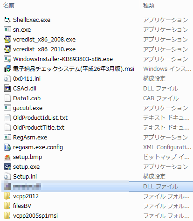Click the OldProductTitle.txt document icon
Viewport: 193px width, 221px height.
[7, 128]
